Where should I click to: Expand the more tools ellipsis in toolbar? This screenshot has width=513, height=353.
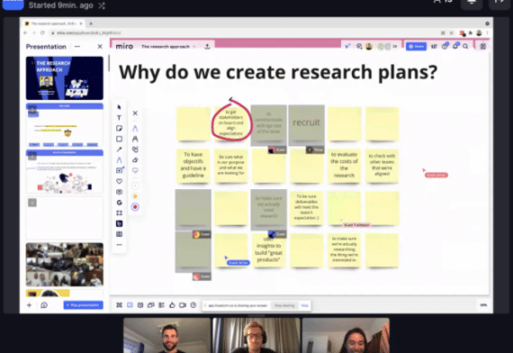coord(119,245)
